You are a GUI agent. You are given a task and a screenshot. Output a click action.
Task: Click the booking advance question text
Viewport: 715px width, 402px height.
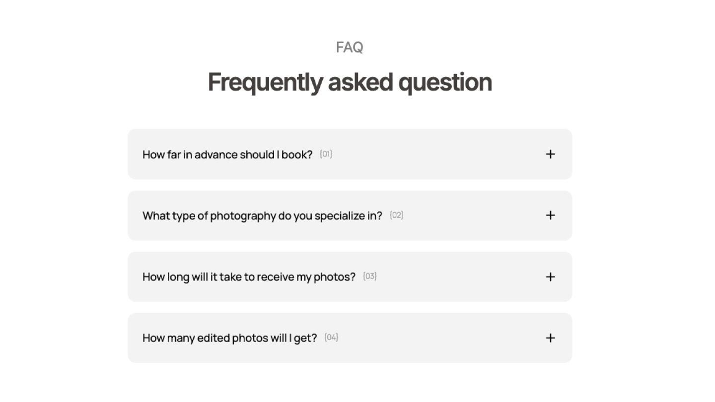point(227,154)
